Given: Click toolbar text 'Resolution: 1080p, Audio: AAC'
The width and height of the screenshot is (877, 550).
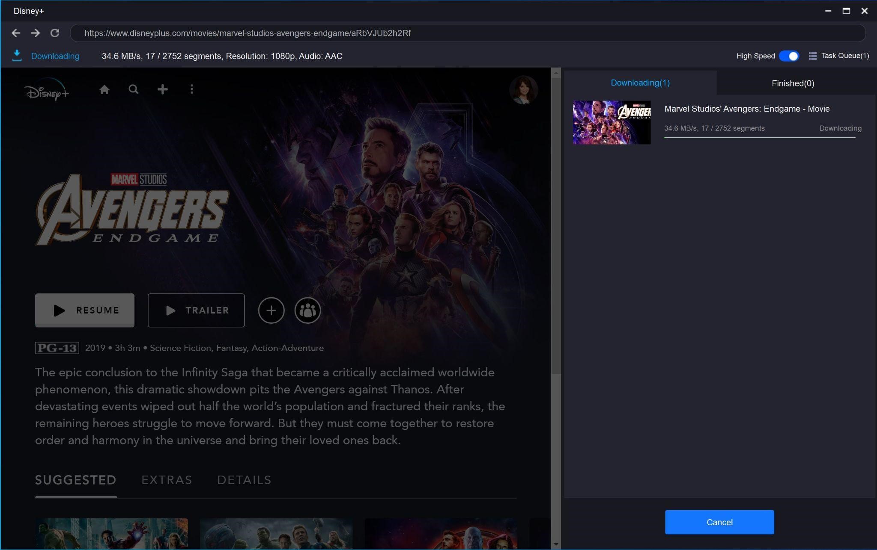Looking at the screenshot, I should pos(284,56).
